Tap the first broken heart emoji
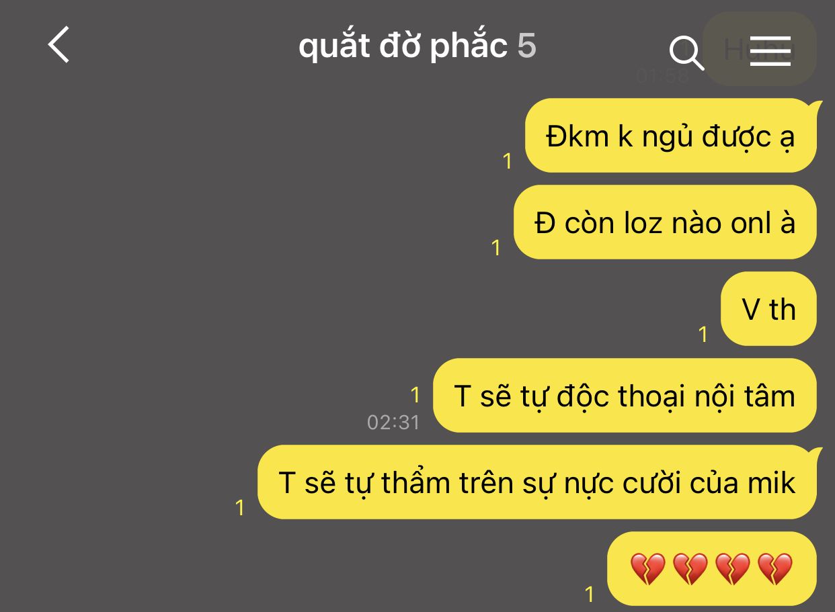Viewport: 835px width, 612px height. pyautogui.click(x=648, y=569)
